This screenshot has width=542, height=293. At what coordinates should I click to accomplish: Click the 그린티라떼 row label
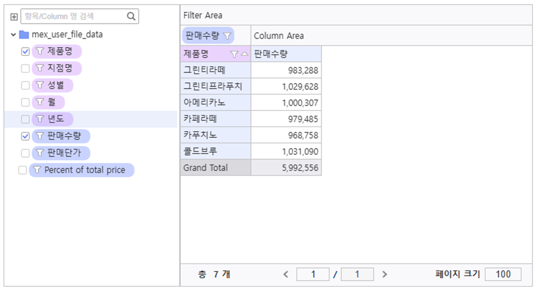coord(205,70)
